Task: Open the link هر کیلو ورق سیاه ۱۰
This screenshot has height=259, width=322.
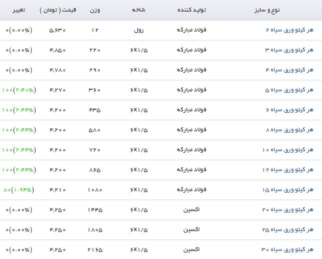Action: [x=287, y=150]
